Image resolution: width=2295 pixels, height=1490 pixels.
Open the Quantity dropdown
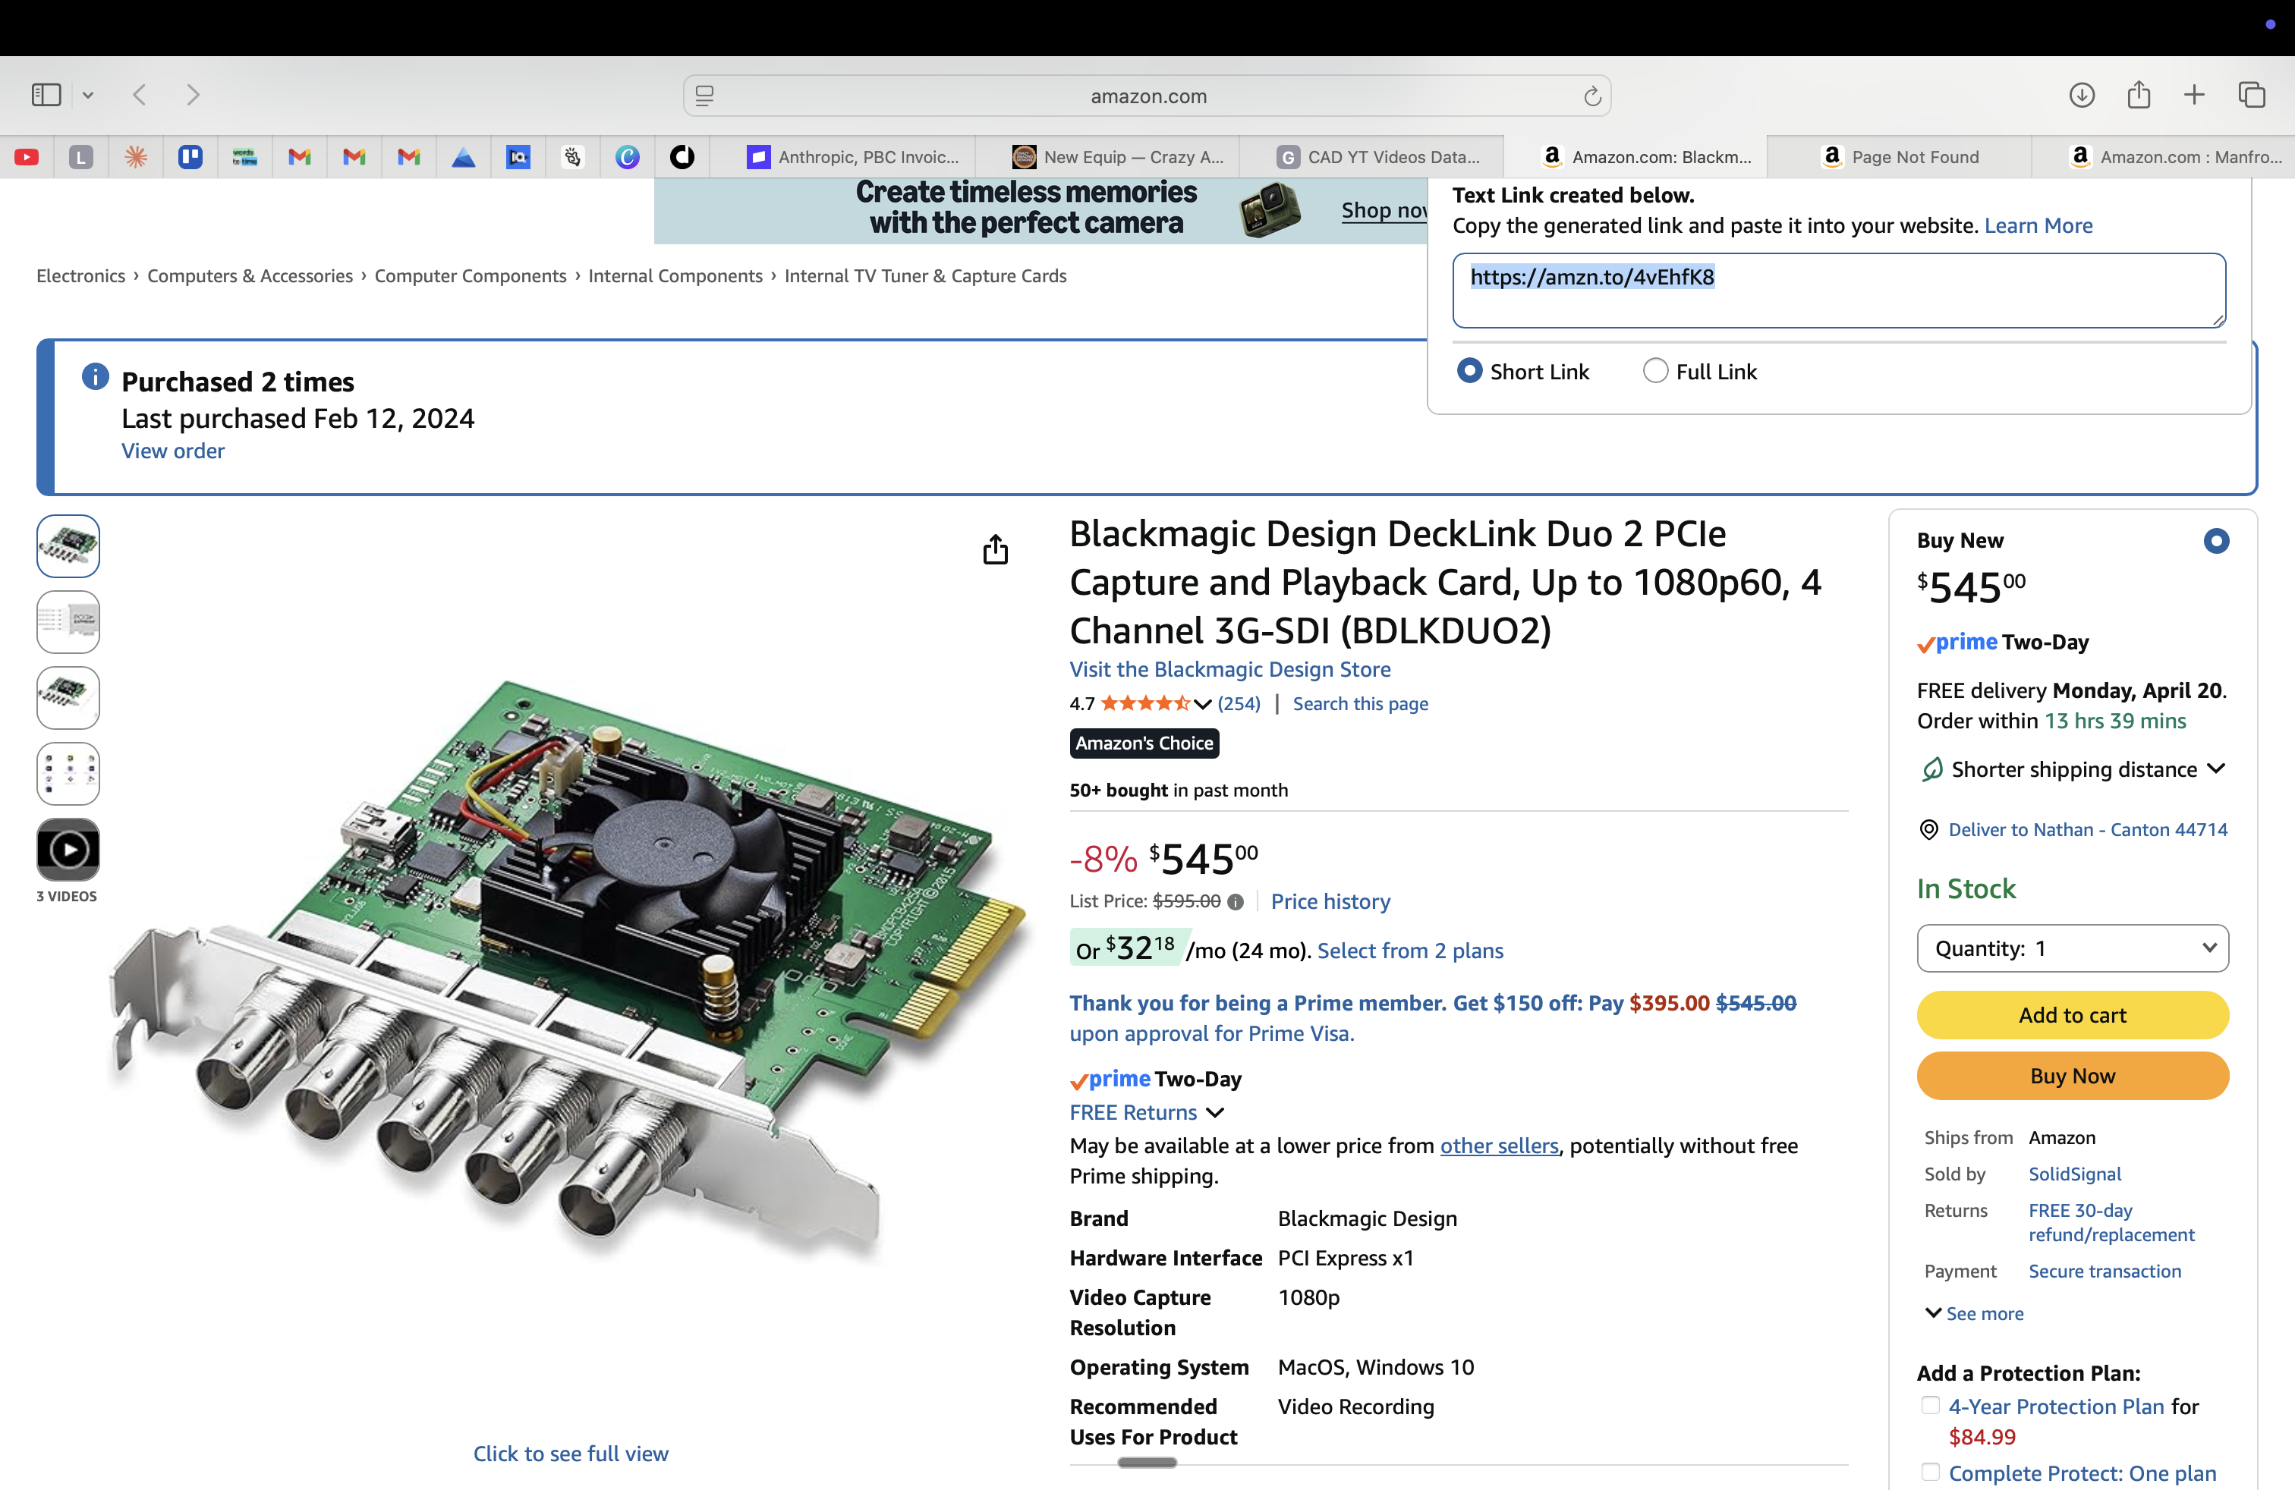[x=2072, y=948]
